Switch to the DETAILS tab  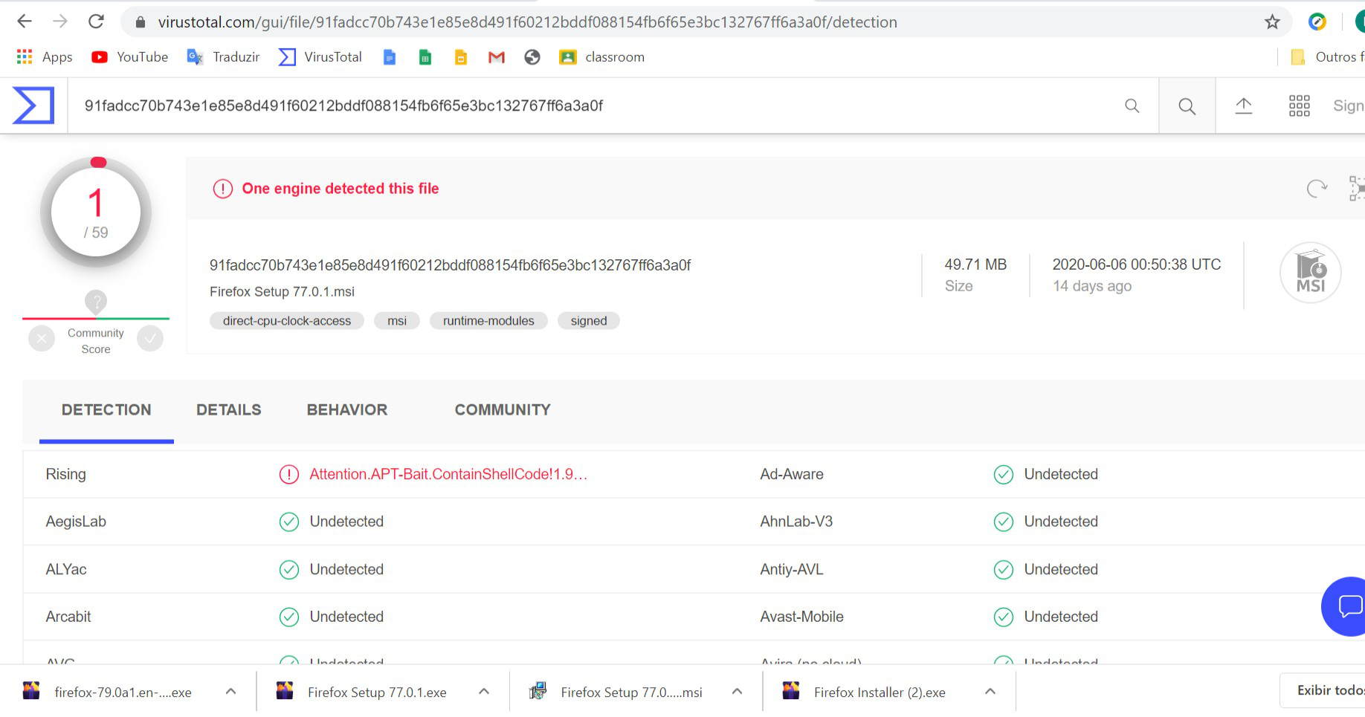click(x=229, y=410)
